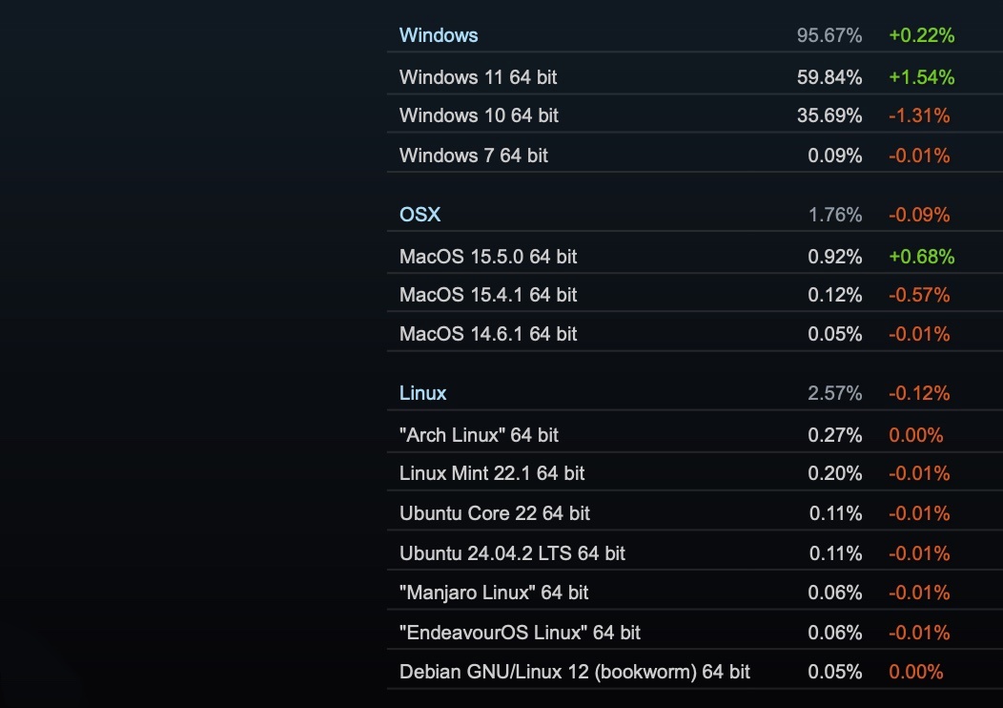Select Linux Mint 22.1 64 bit row
The width and height of the screenshot is (1003, 708).
coord(492,473)
